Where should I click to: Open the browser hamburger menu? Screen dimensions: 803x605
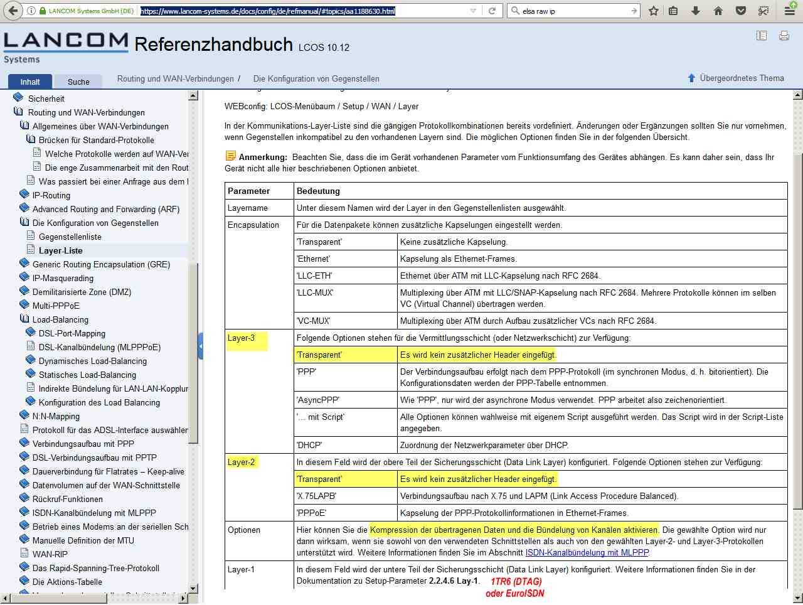pos(790,11)
